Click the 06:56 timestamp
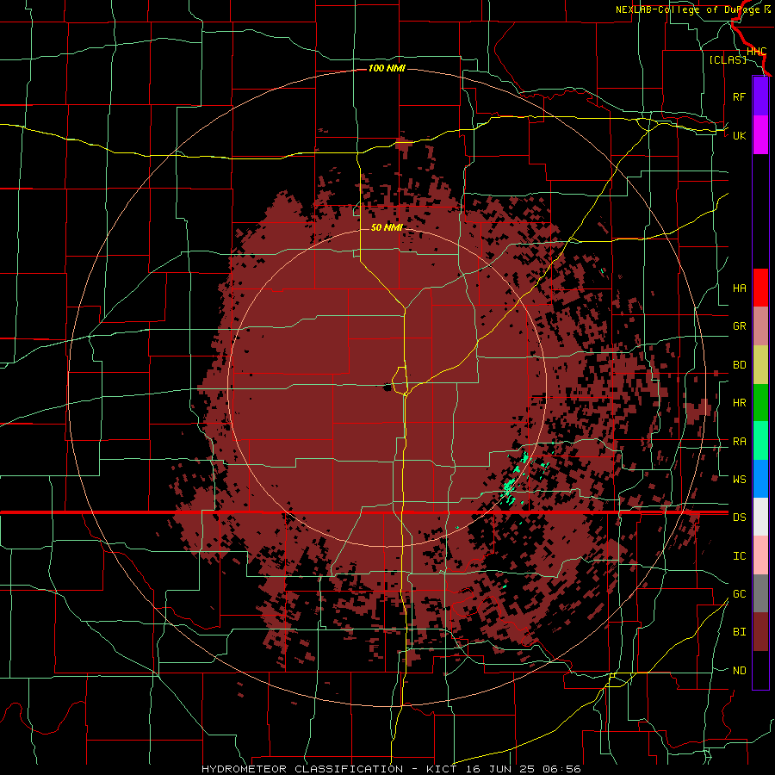 pyautogui.click(x=562, y=769)
